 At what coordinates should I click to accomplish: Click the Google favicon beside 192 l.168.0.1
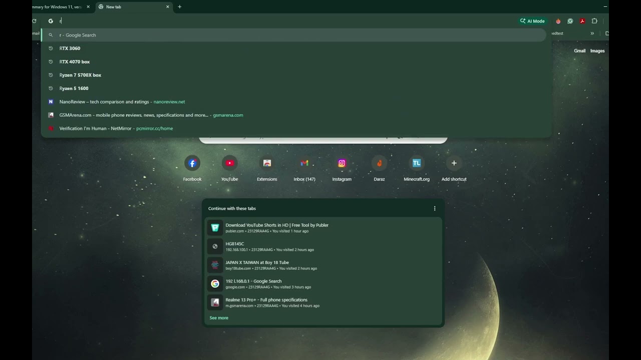pyautogui.click(x=215, y=284)
